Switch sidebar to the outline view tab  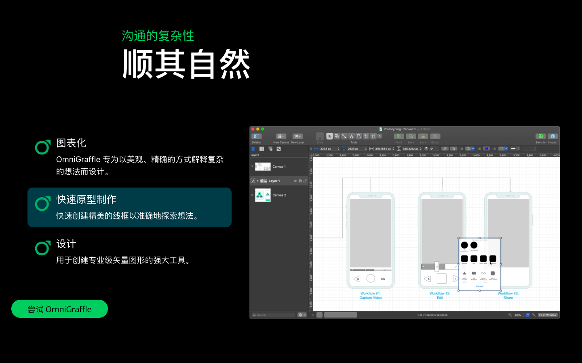pos(270,148)
